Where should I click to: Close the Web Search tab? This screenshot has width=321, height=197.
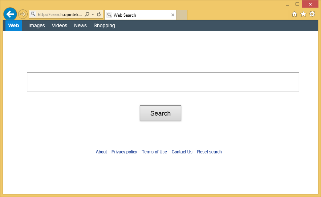pyautogui.click(x=173, y=15)
